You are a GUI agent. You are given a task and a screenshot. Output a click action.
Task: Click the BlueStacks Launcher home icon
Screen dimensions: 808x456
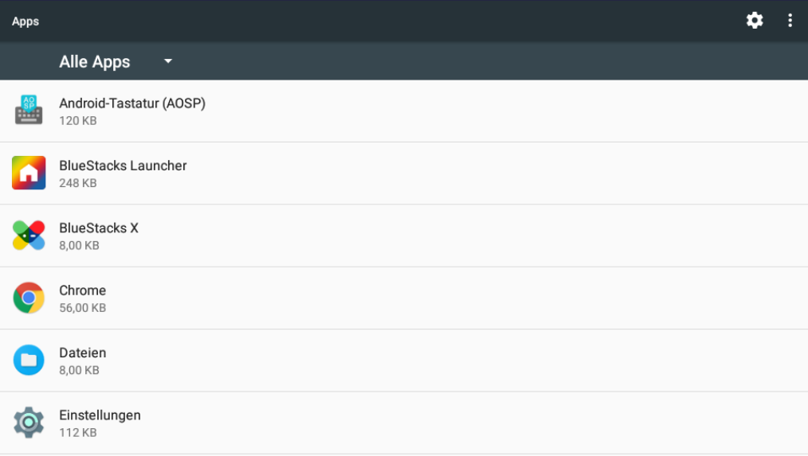[29, 173]
